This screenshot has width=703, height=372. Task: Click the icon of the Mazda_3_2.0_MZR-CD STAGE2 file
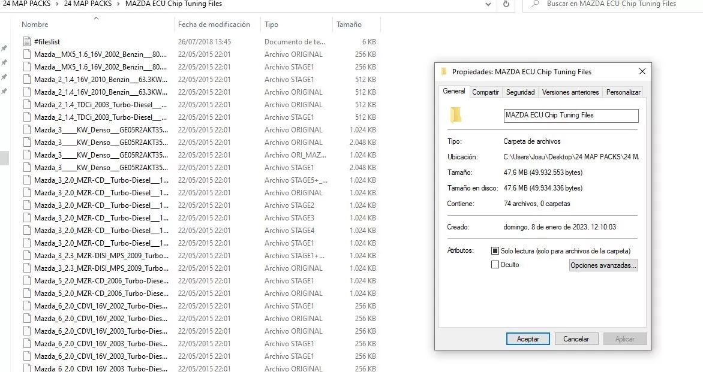pos(28,205)
